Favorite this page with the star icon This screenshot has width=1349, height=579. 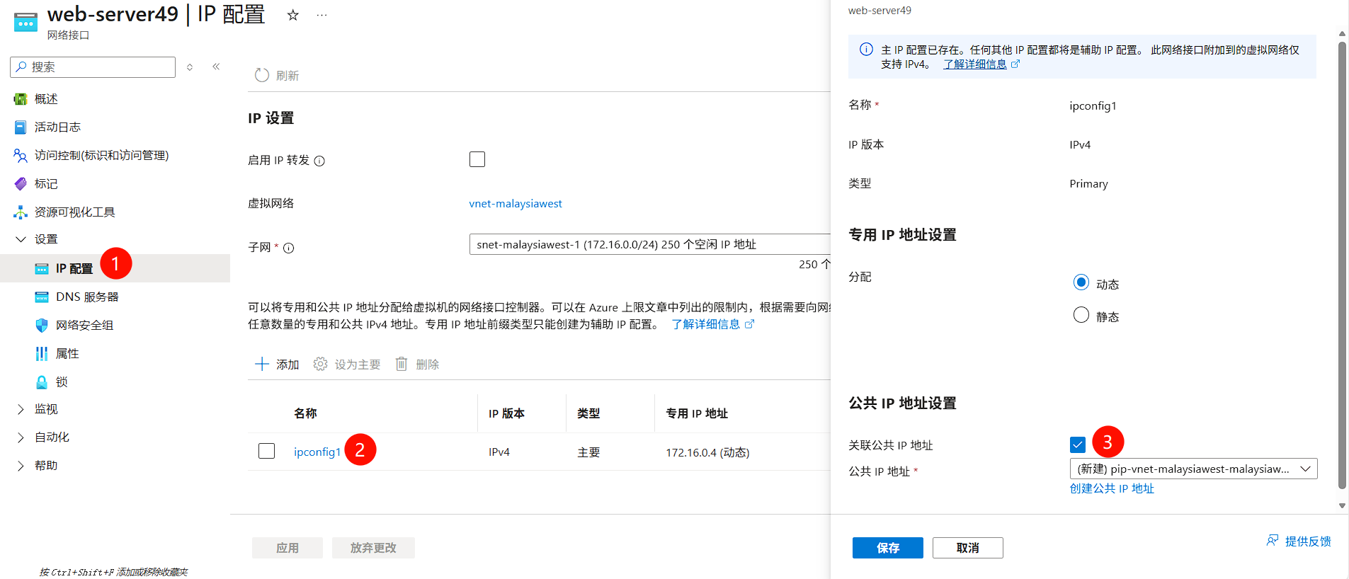click(x=292, y=15)
